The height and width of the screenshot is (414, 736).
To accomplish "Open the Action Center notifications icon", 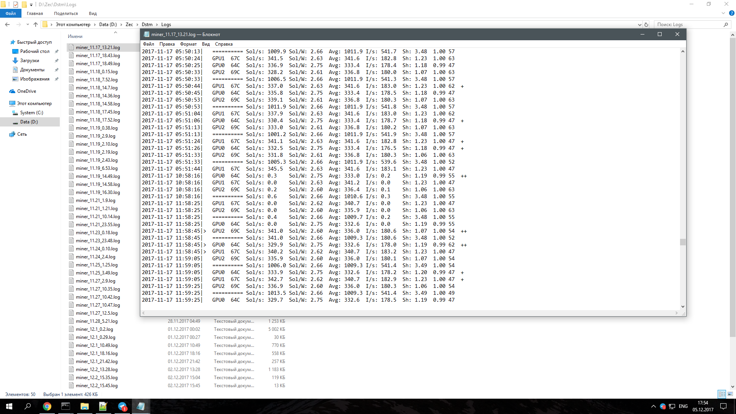I will coord(723,406).
